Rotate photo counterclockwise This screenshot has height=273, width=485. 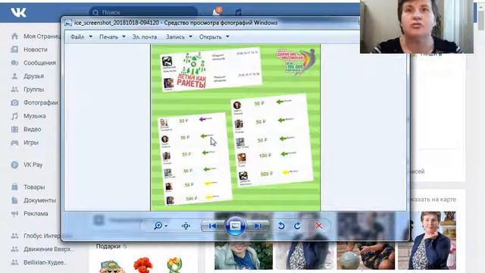(x=281, y=226)
